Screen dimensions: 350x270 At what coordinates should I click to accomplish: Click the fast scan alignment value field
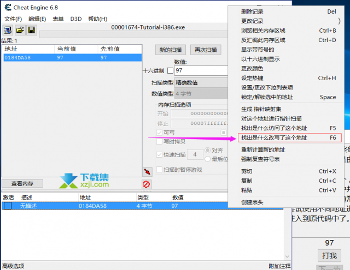pos(195,155)
